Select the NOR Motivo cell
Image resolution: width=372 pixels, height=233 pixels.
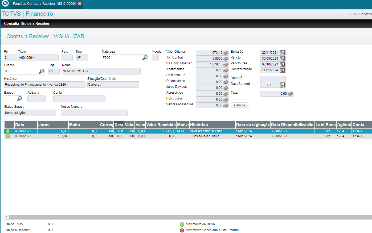click(x=183, y=131)
